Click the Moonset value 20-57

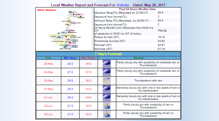(161, 45)
